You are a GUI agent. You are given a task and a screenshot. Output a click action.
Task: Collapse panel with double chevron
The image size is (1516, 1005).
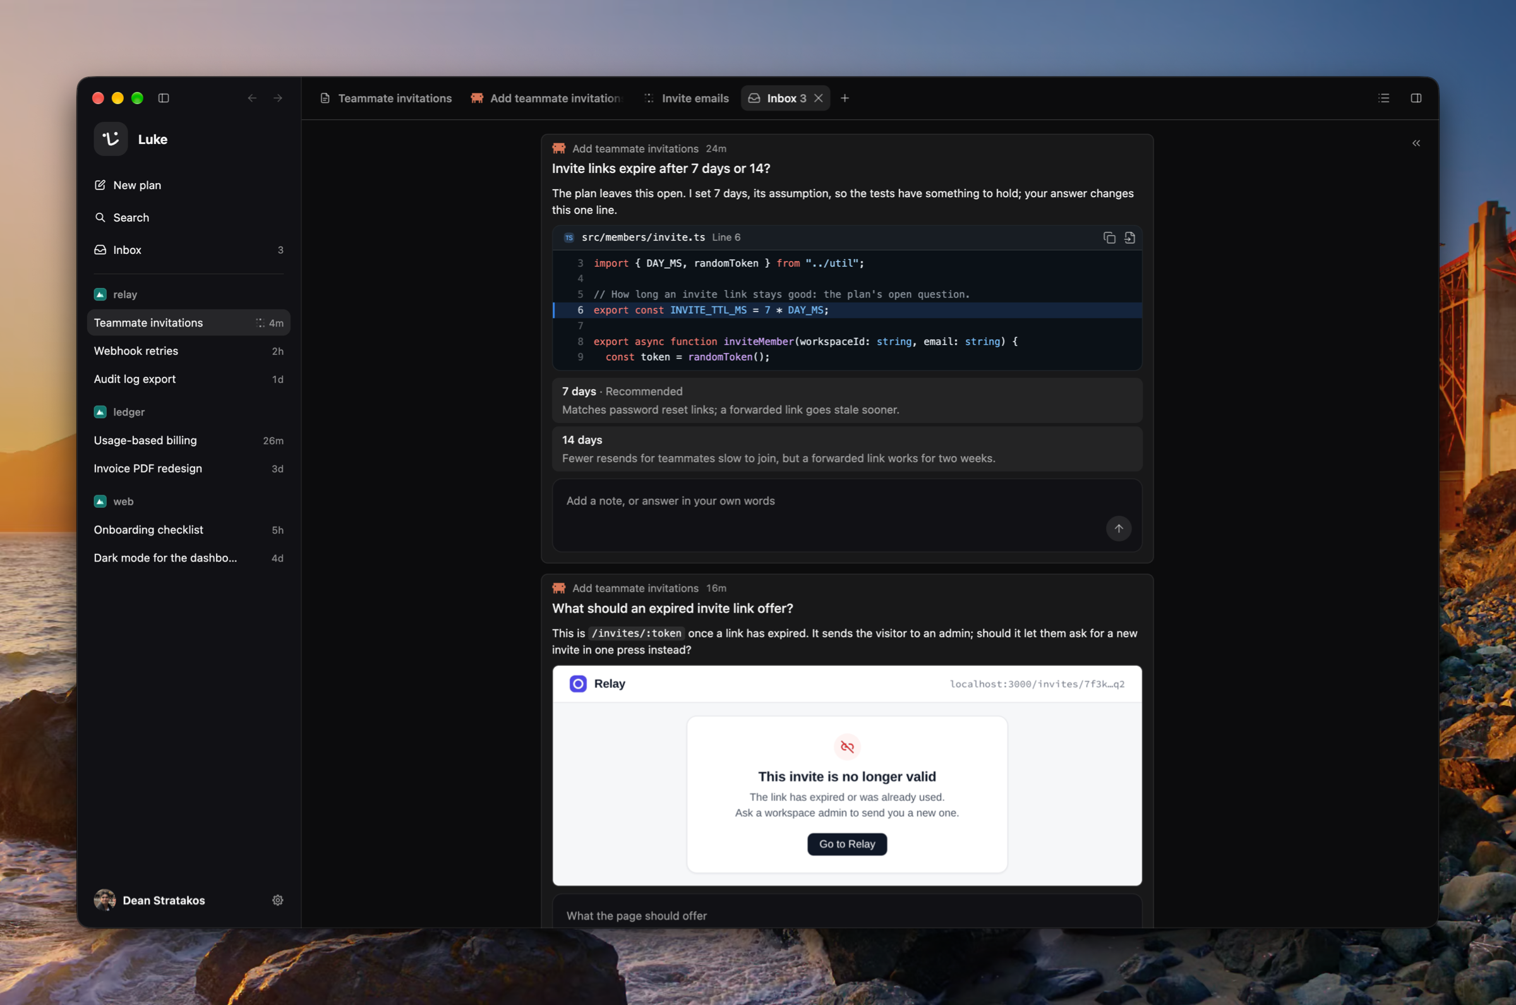pyautogui.click(x=1416, y=143)
